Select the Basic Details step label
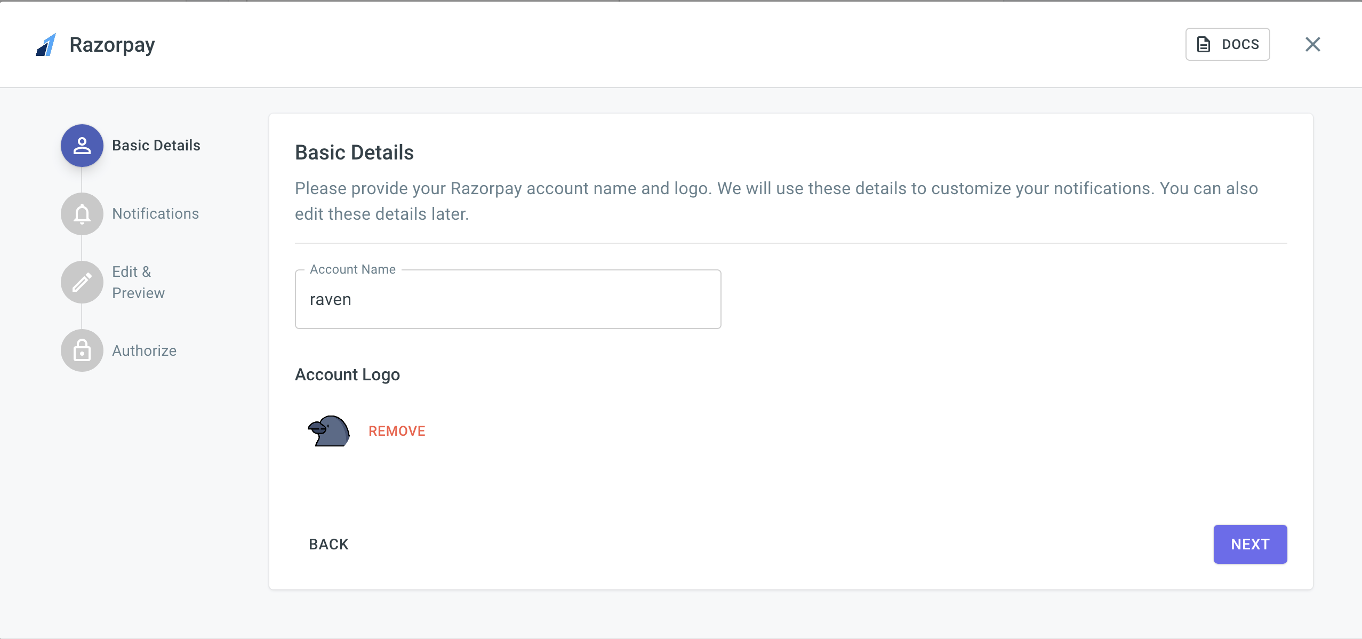This screenshot has width=1362, height=639. pos(156,145)
